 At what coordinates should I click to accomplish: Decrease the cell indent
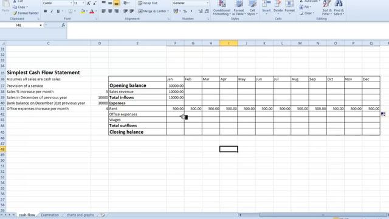(125, 11)
